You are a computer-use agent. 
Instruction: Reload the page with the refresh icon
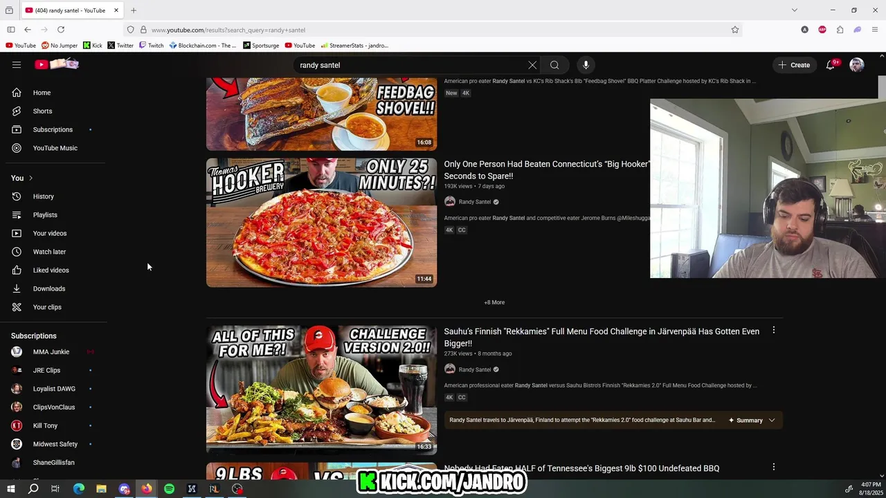61,30
